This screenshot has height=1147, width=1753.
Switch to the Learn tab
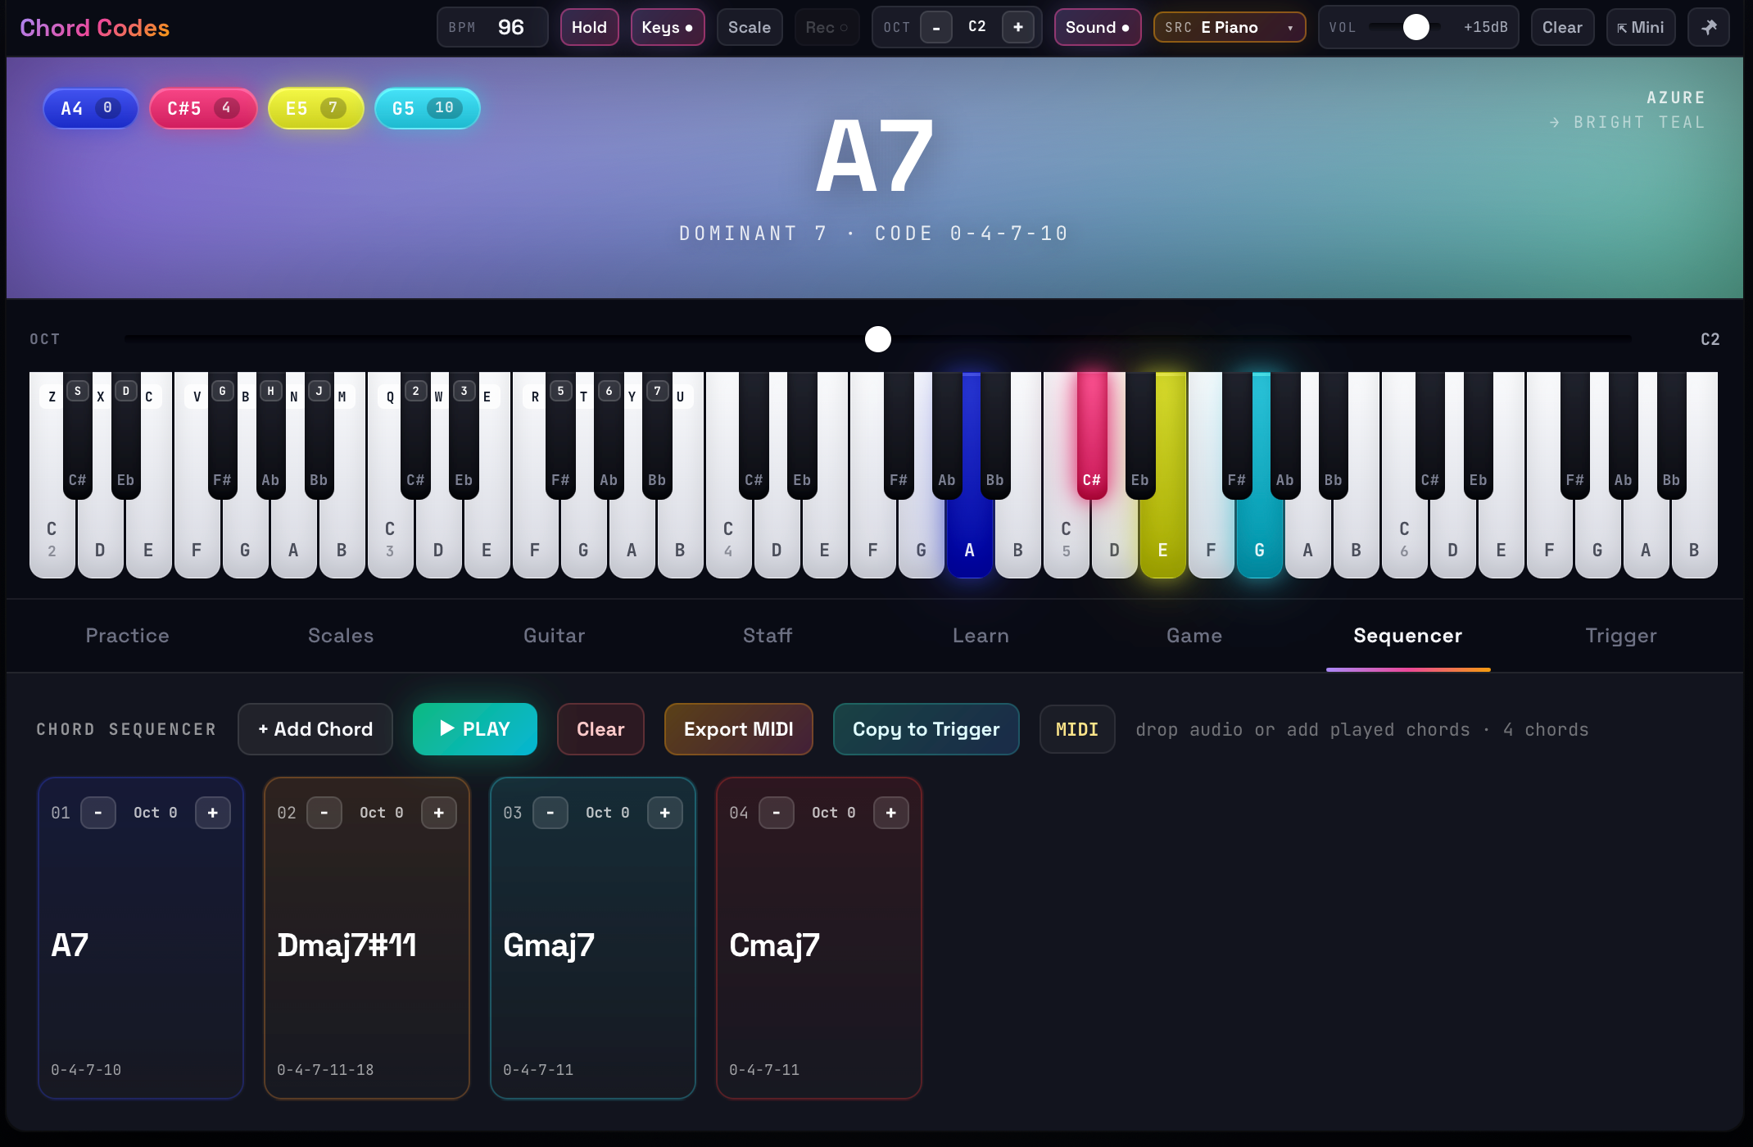[981, 636]
